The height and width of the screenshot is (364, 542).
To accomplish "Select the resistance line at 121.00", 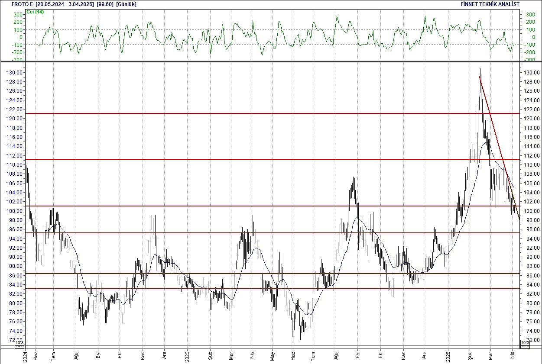I will coord(260,113).
